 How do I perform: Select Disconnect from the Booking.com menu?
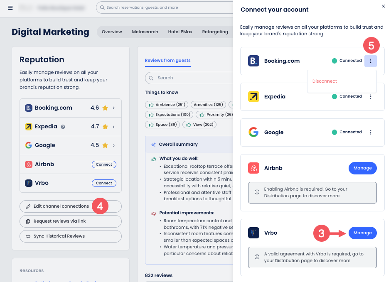(325, 81)
